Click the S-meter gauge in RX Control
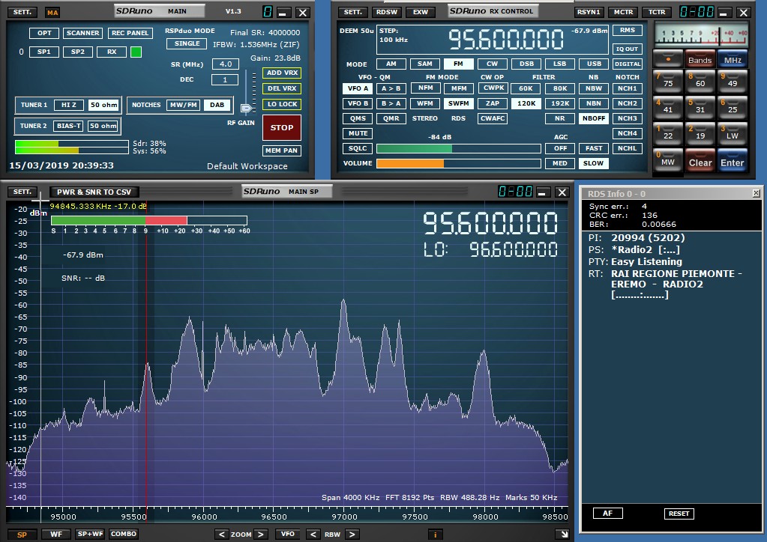The width and height of the screenshot is (767, 542). (701, 34)
